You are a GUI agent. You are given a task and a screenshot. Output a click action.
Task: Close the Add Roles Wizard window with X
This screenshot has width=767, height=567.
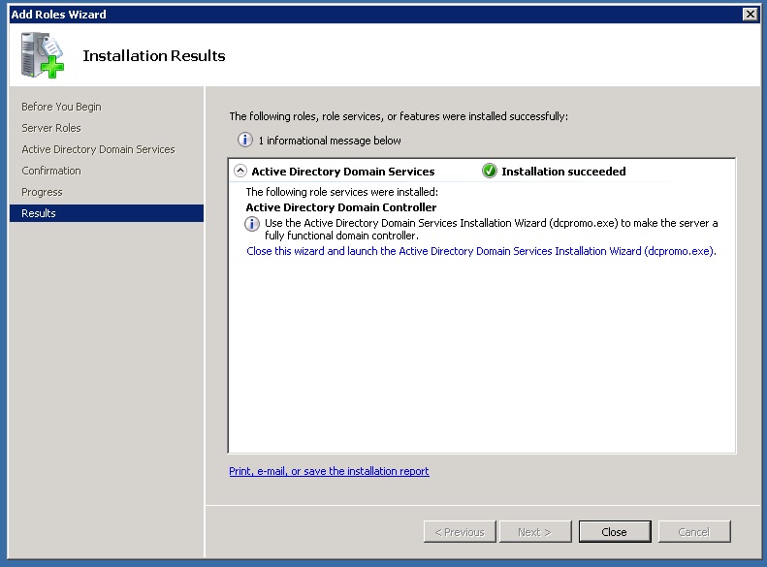pyautogui.click(x=750, y=15)
